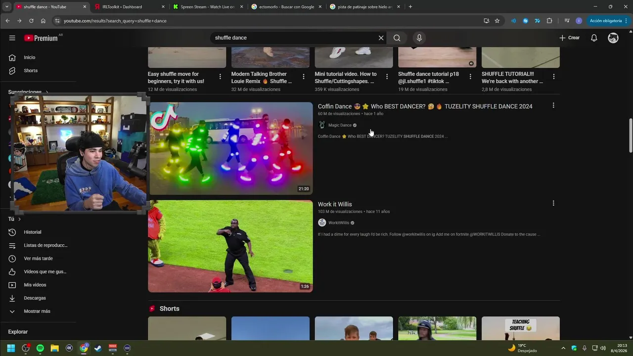633x356 pixels.
Task: Play the Coffin Dance thumbnail
Action: [230, 148]
